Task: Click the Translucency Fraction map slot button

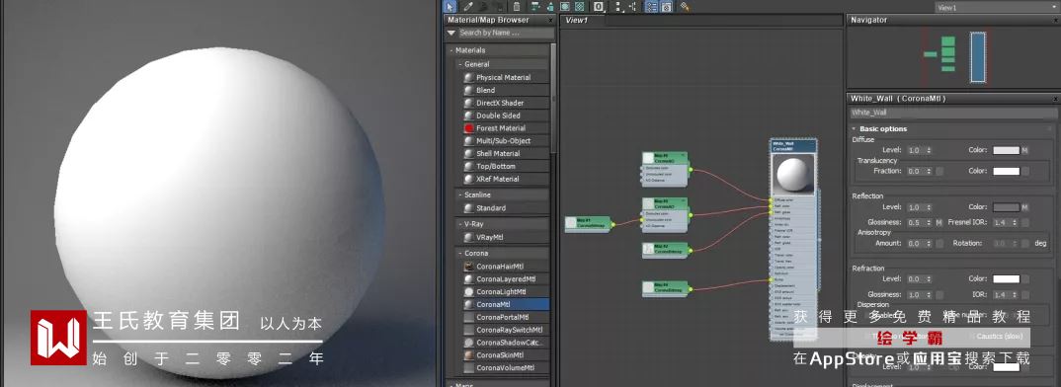Action: click(x=939, y=171)
